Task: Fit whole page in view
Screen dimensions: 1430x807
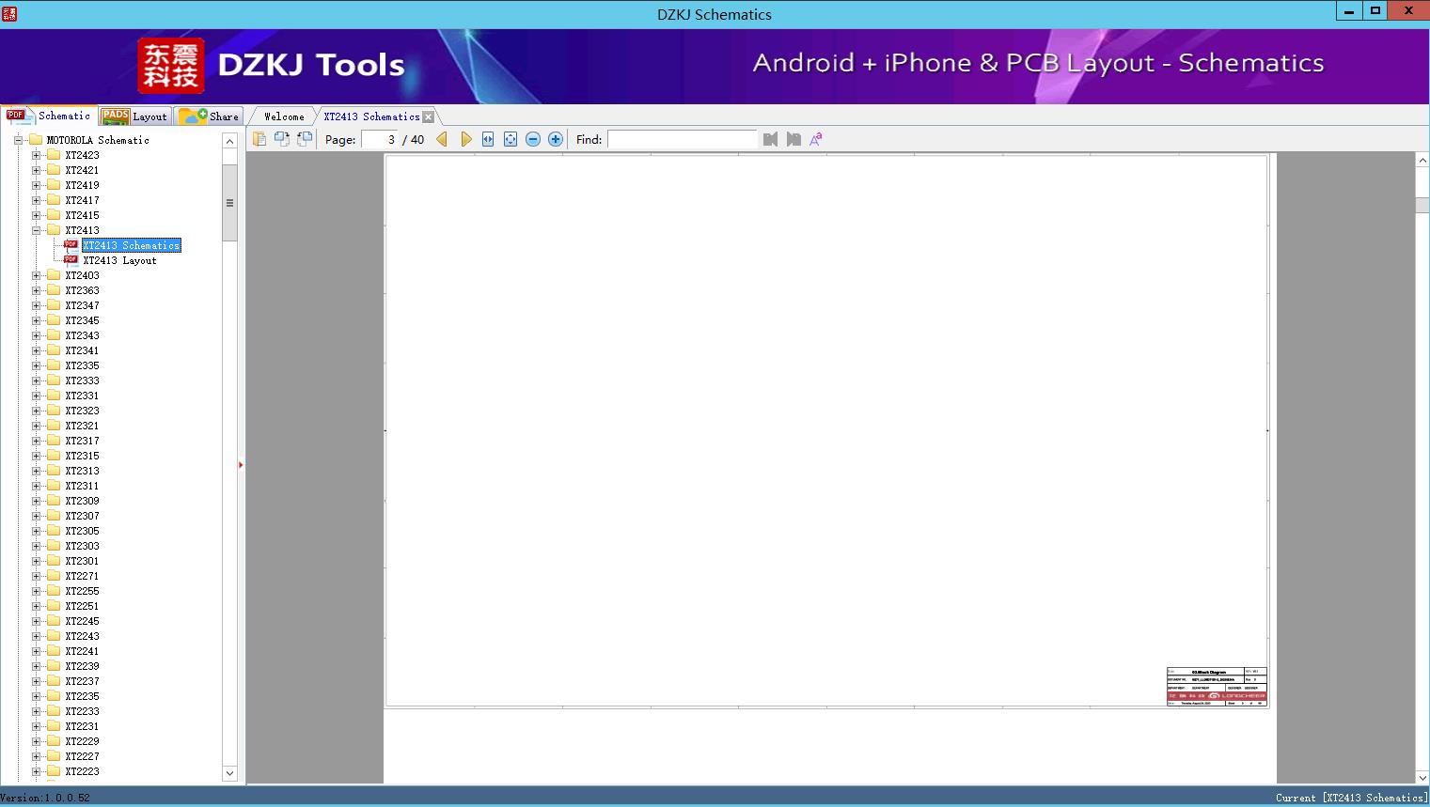Action: click(511, 139)
